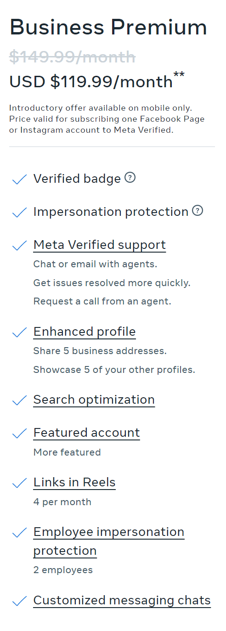The height and width of the screenshot is (631, 226).
Task: Open the Customized messaging chats link
Action: point(122,600)
